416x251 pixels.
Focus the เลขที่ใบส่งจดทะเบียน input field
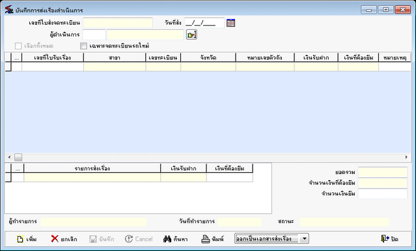[x=118, y=23]
